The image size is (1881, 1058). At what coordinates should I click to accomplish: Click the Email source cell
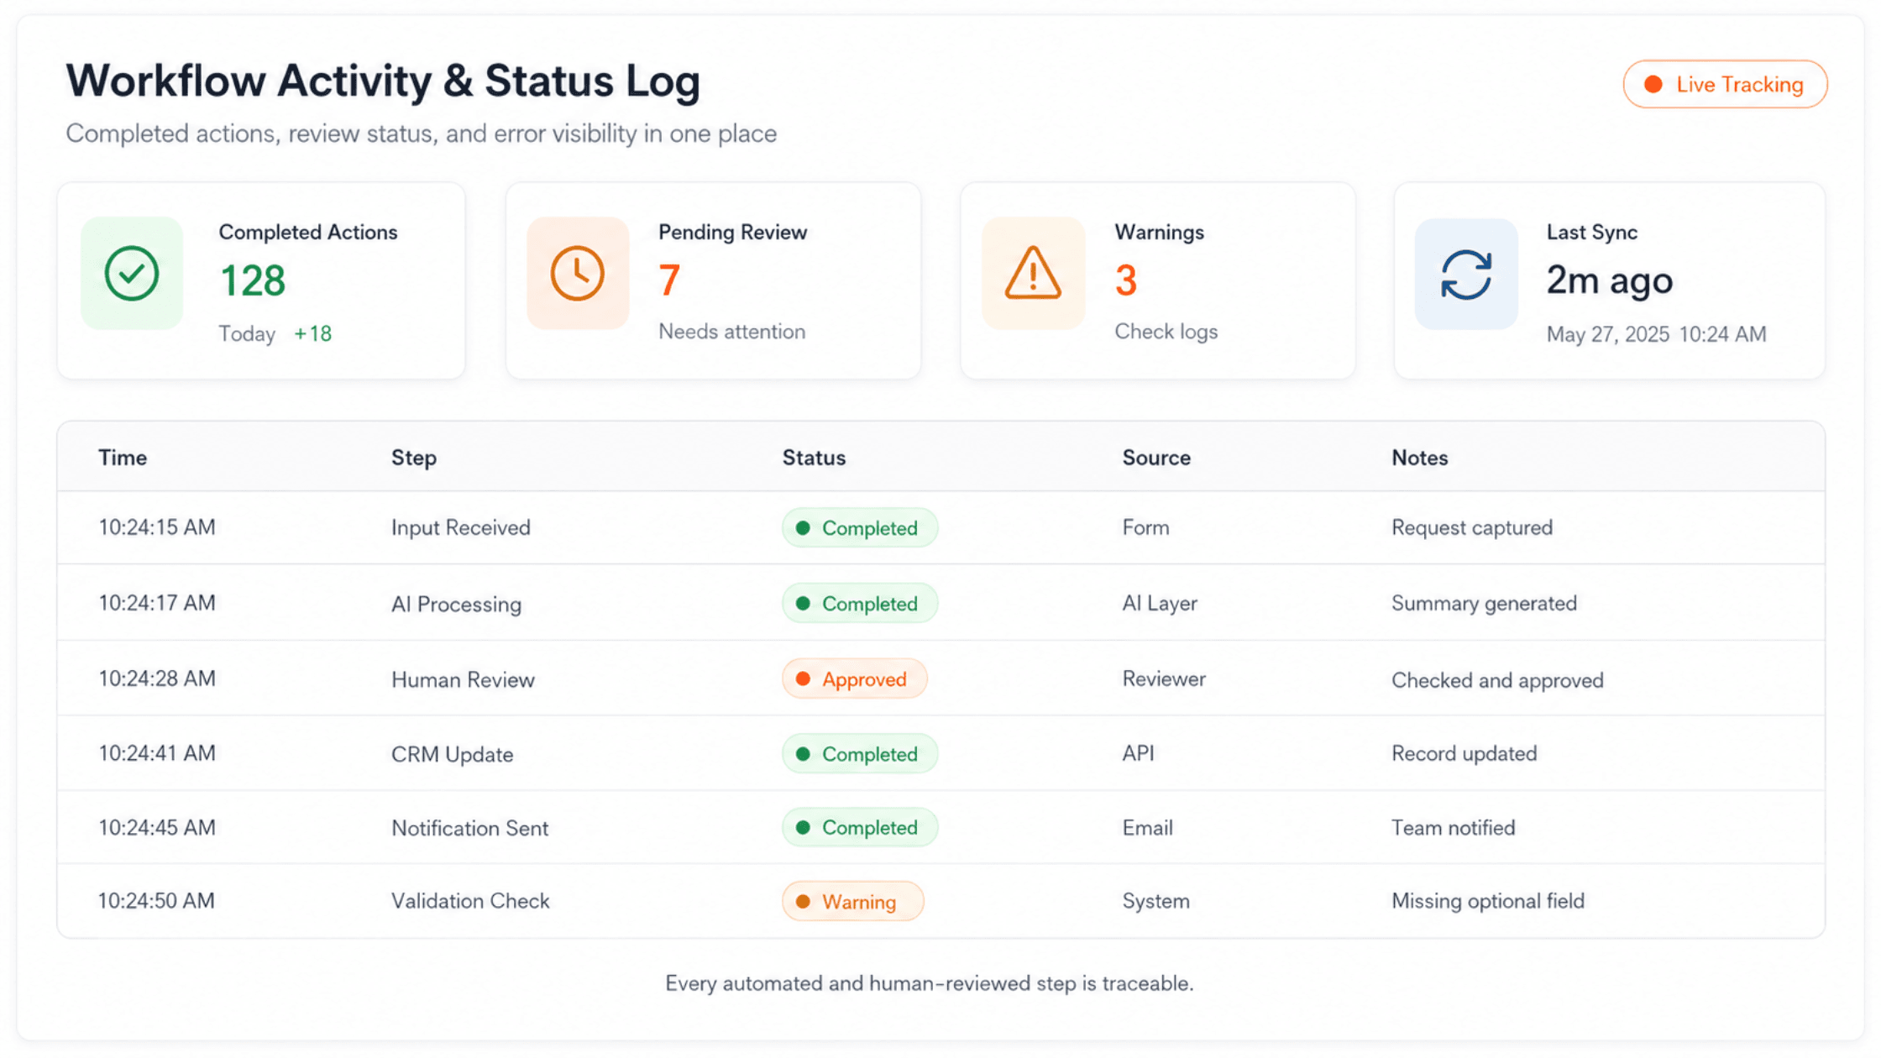(1147, 828)
